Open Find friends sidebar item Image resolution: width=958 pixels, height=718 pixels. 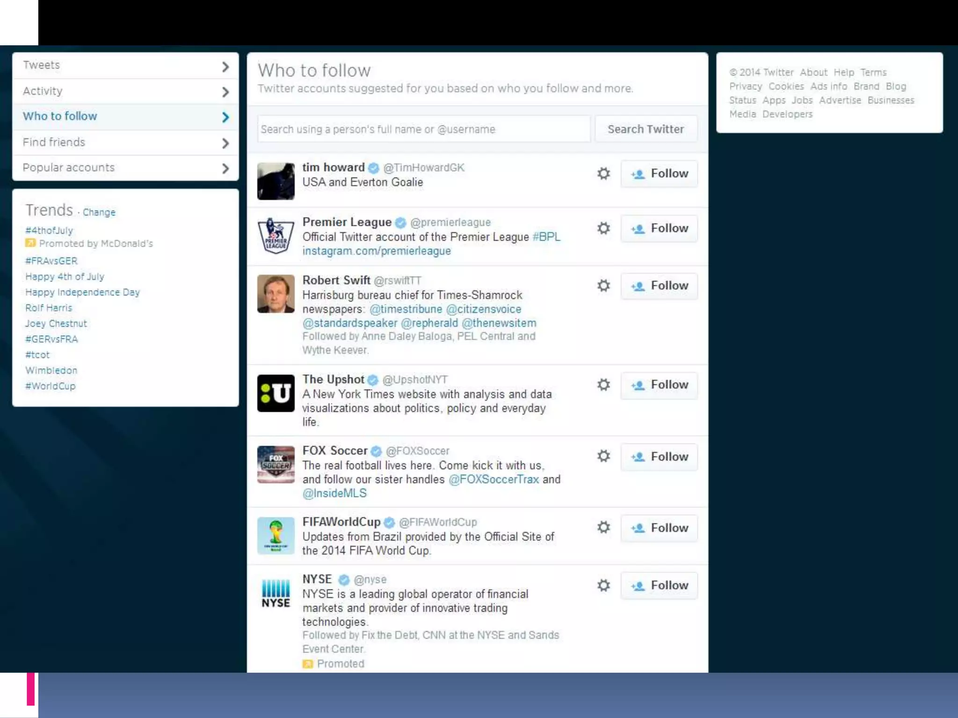[125, 143]
